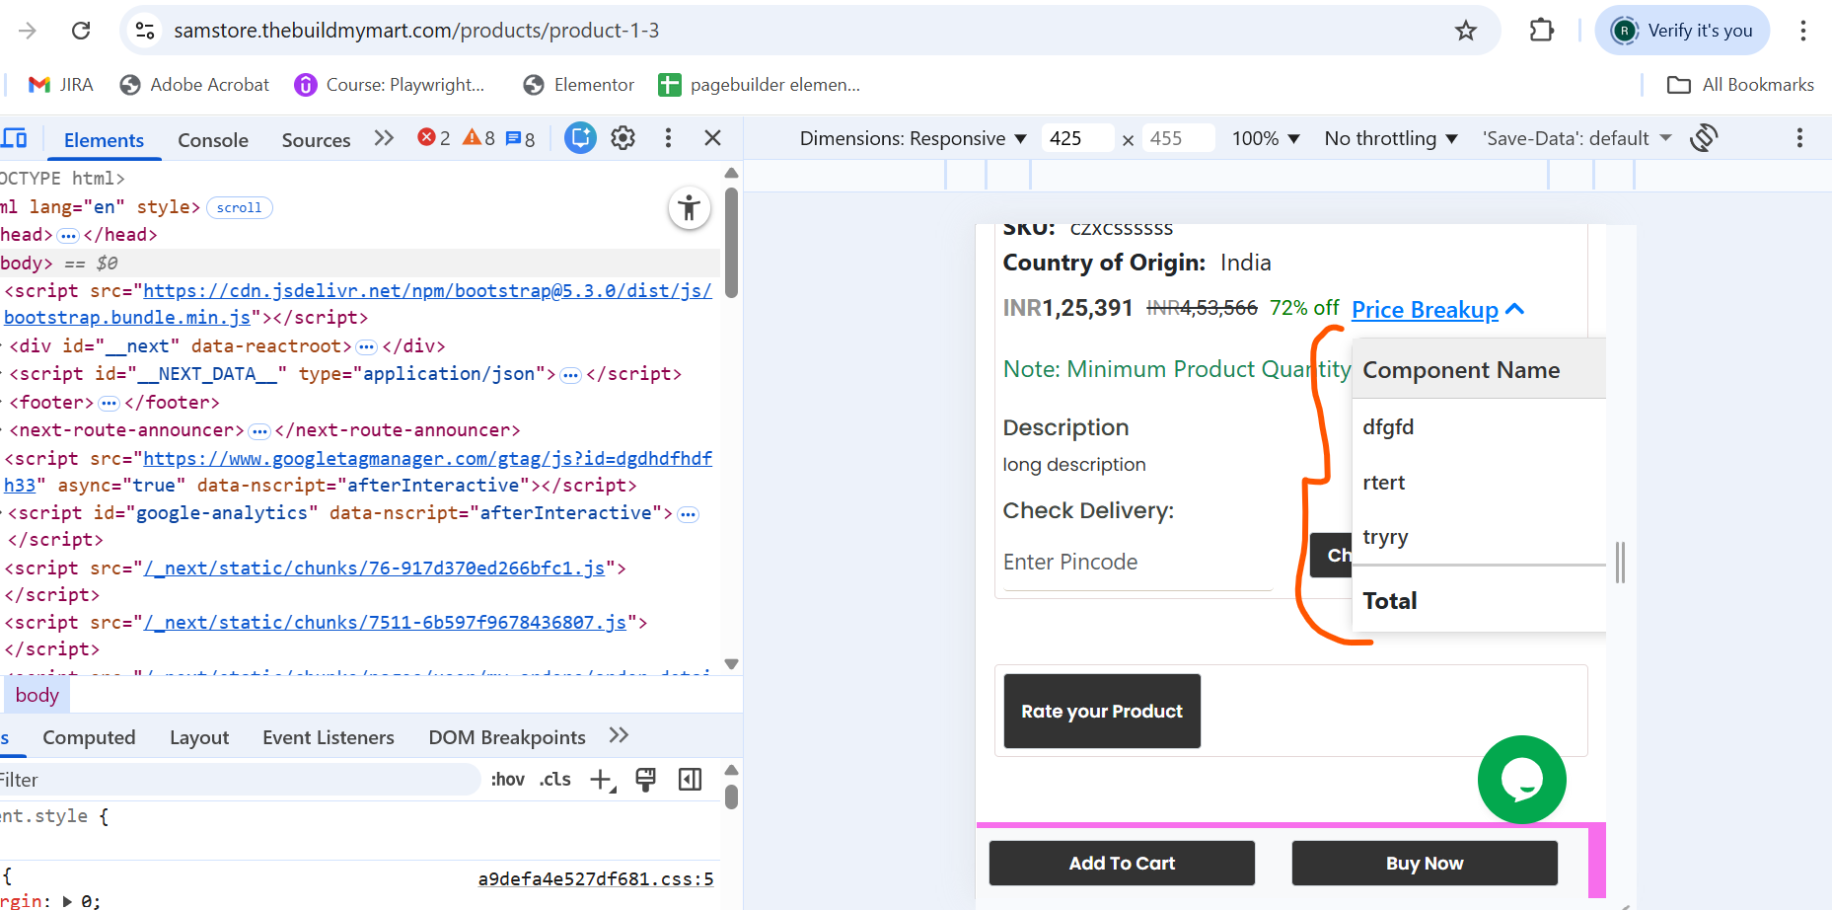Click the blue issues count icon
Screen dimensions: 1832x910
point(520,138)
